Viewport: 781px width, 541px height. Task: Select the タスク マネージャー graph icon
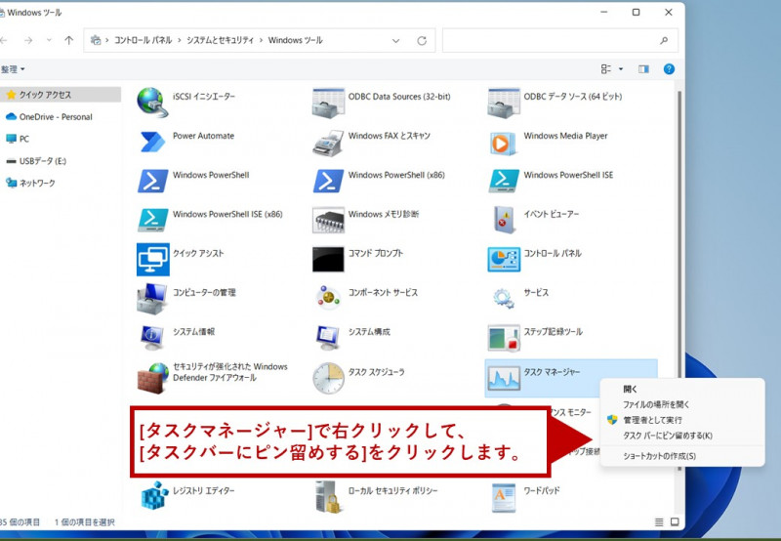(x=504, y=379)
